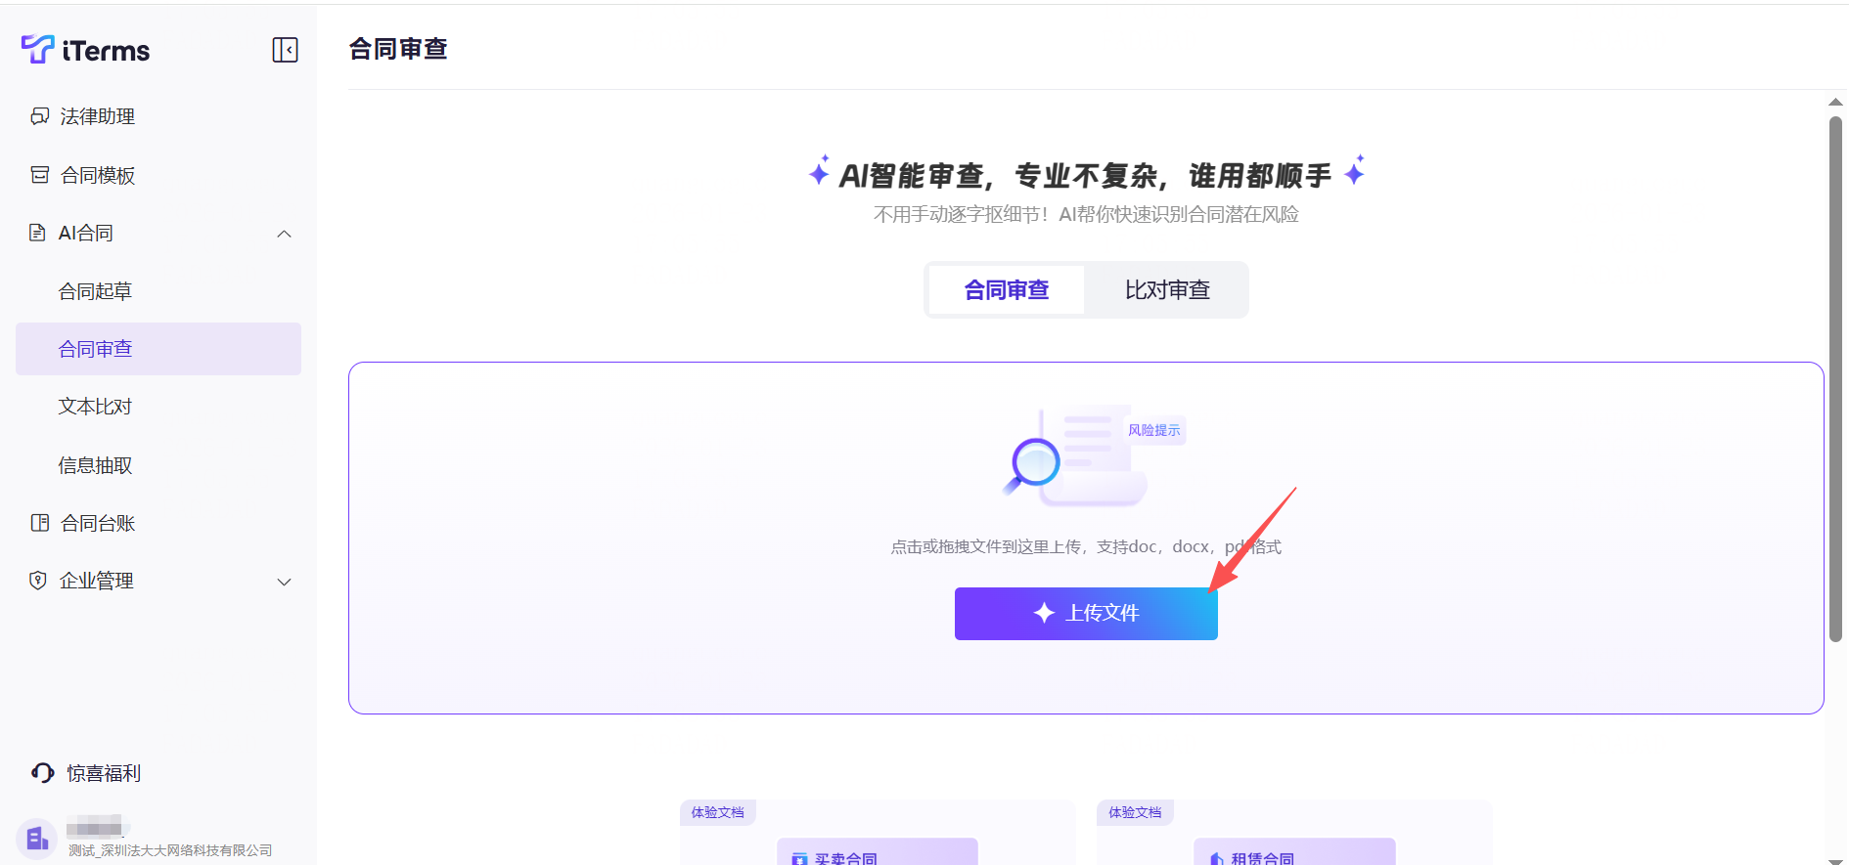Screen dimensions: 1849x865
Task: Click the company name 测试_深圳法大大网络科技有限公司
Action: point(170,850)
